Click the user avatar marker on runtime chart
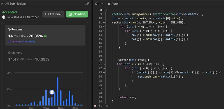This screenshot has width=224, height=109. [x=52, y=92]
